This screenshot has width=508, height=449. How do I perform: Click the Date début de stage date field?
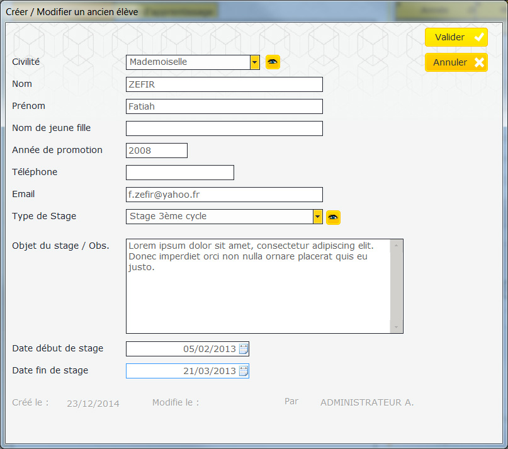pyautogui.click(x=181, y=349)
